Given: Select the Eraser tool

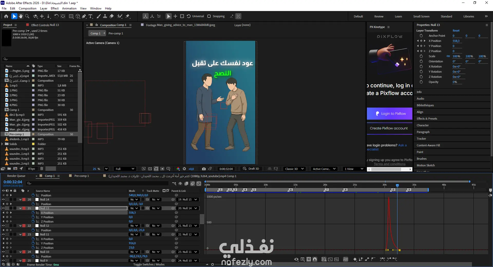Looking at the screenshot, I should click(x=112, y=16).
